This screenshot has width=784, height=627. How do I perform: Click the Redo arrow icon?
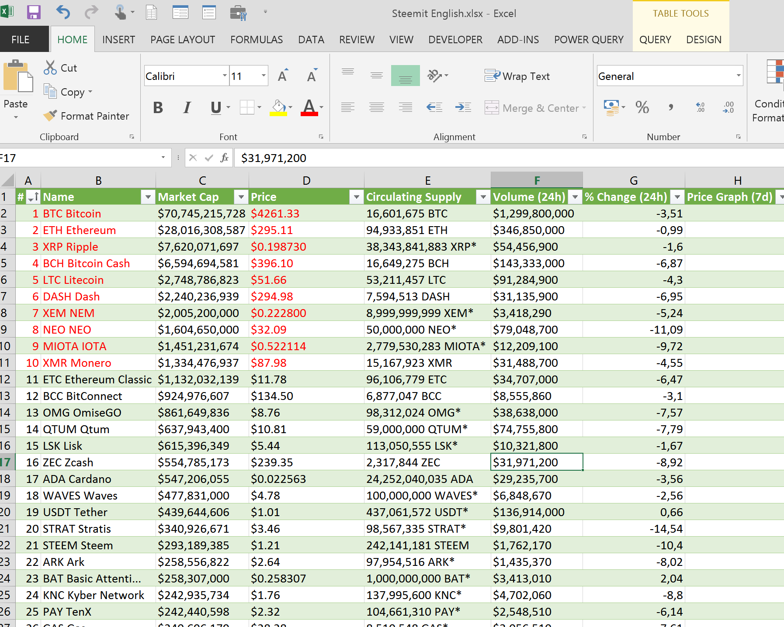point(91,12)
